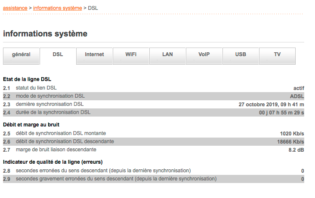Click the assistance breadcrumb link
Image resolution: width=315 pixels, height=198 pixels.
coord(15,8)
